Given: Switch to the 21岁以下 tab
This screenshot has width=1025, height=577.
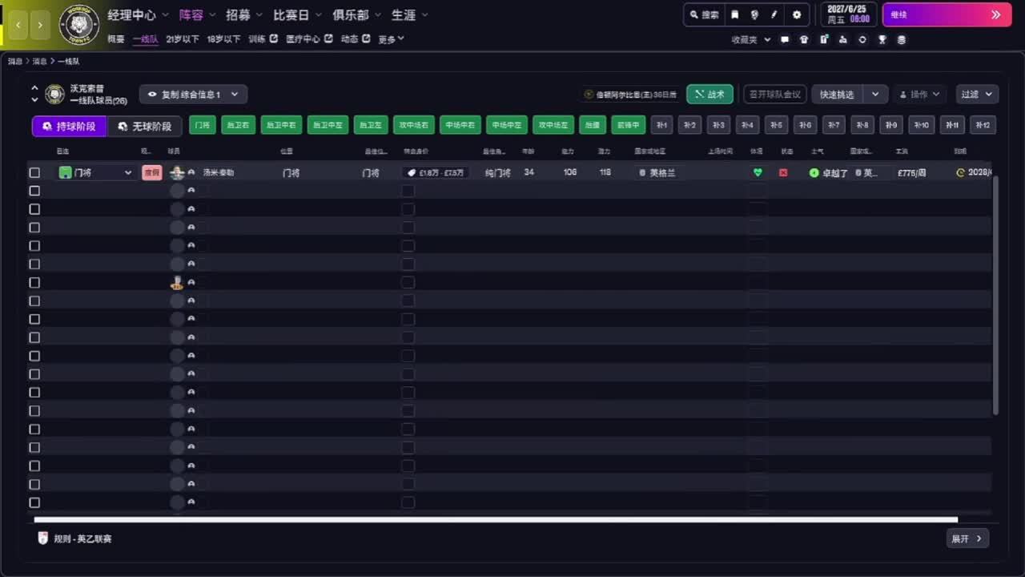Looking at the screenshot, I should click(183, 39).
